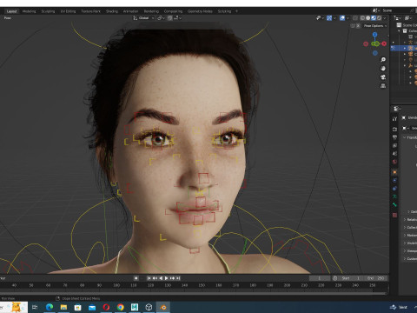This screenshot has width=417, height=313.
Task: Open the Armature data properties tab
Action: point(394,196)
